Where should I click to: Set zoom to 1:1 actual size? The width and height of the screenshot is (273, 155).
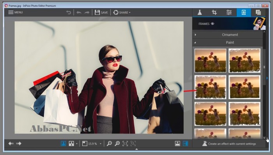[125, 144]
